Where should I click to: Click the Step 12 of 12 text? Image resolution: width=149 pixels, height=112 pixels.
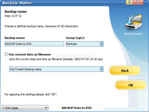(x=13, y=16)
